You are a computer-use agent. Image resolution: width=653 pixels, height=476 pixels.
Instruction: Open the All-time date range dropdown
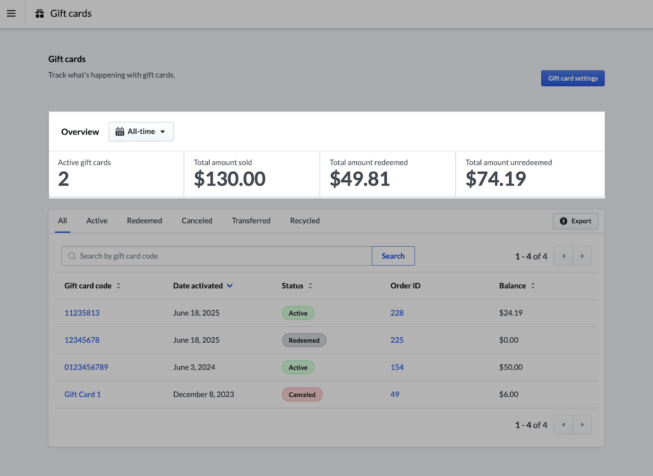(141, 131)
